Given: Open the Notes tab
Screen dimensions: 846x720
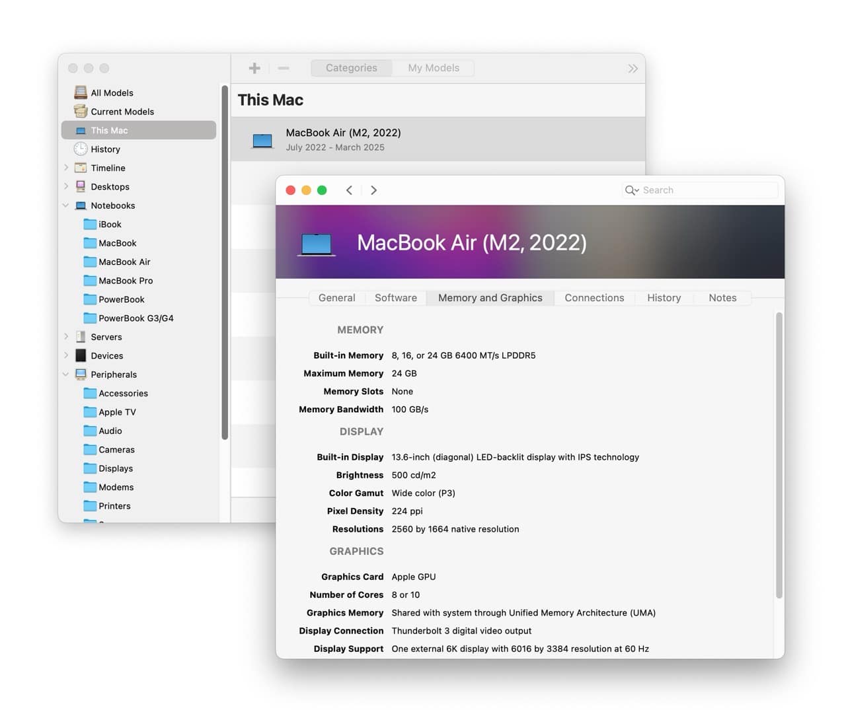Looking at the screenshot, I should point(722,298).
